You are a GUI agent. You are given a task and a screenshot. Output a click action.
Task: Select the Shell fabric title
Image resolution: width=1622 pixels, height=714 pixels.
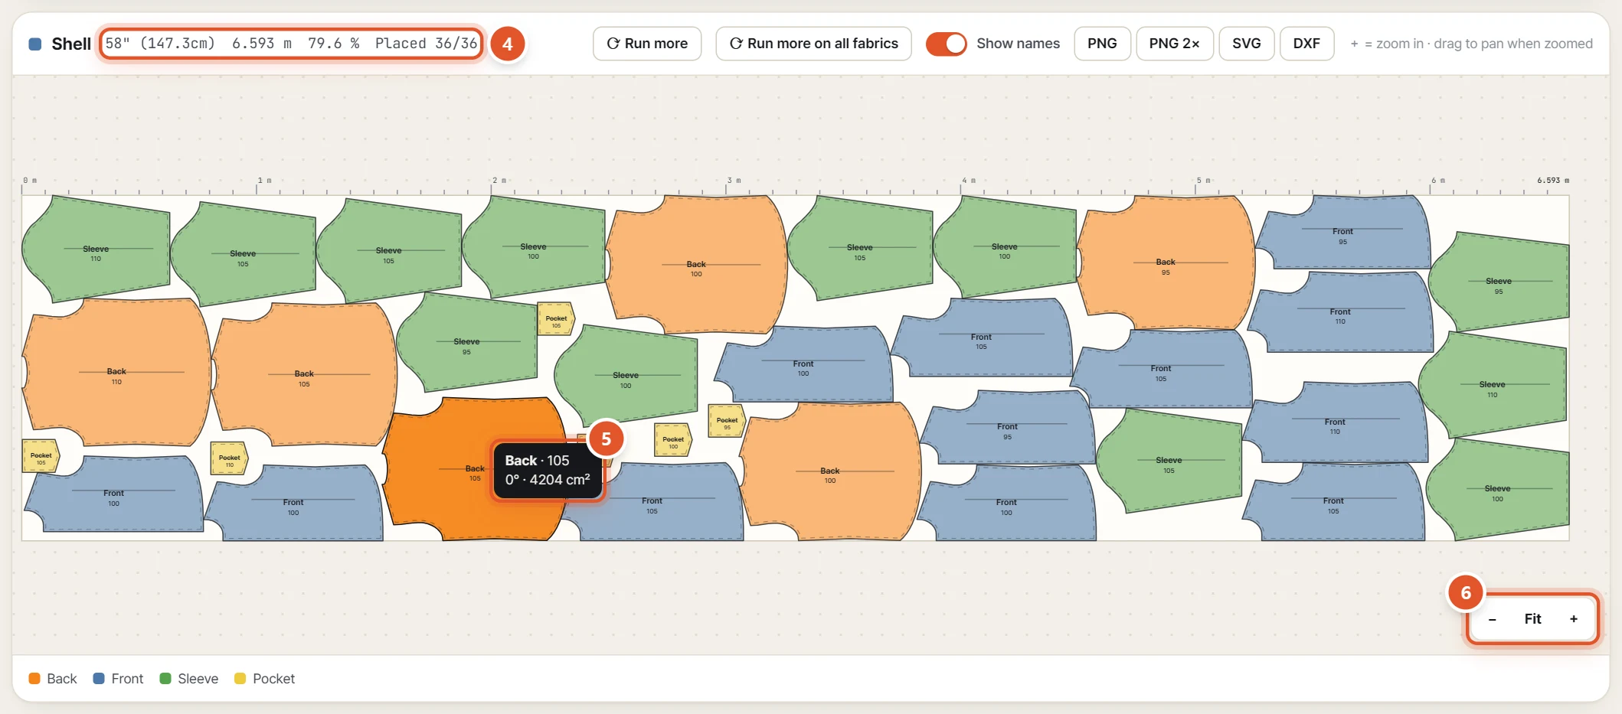pos(71,44)
